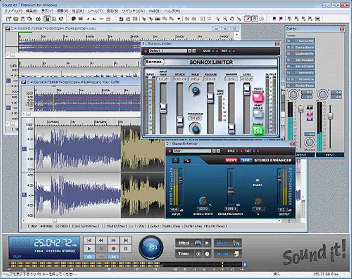Click the red marker flag toolbar icon
352x279 pixels.
[x=281, y=19]
